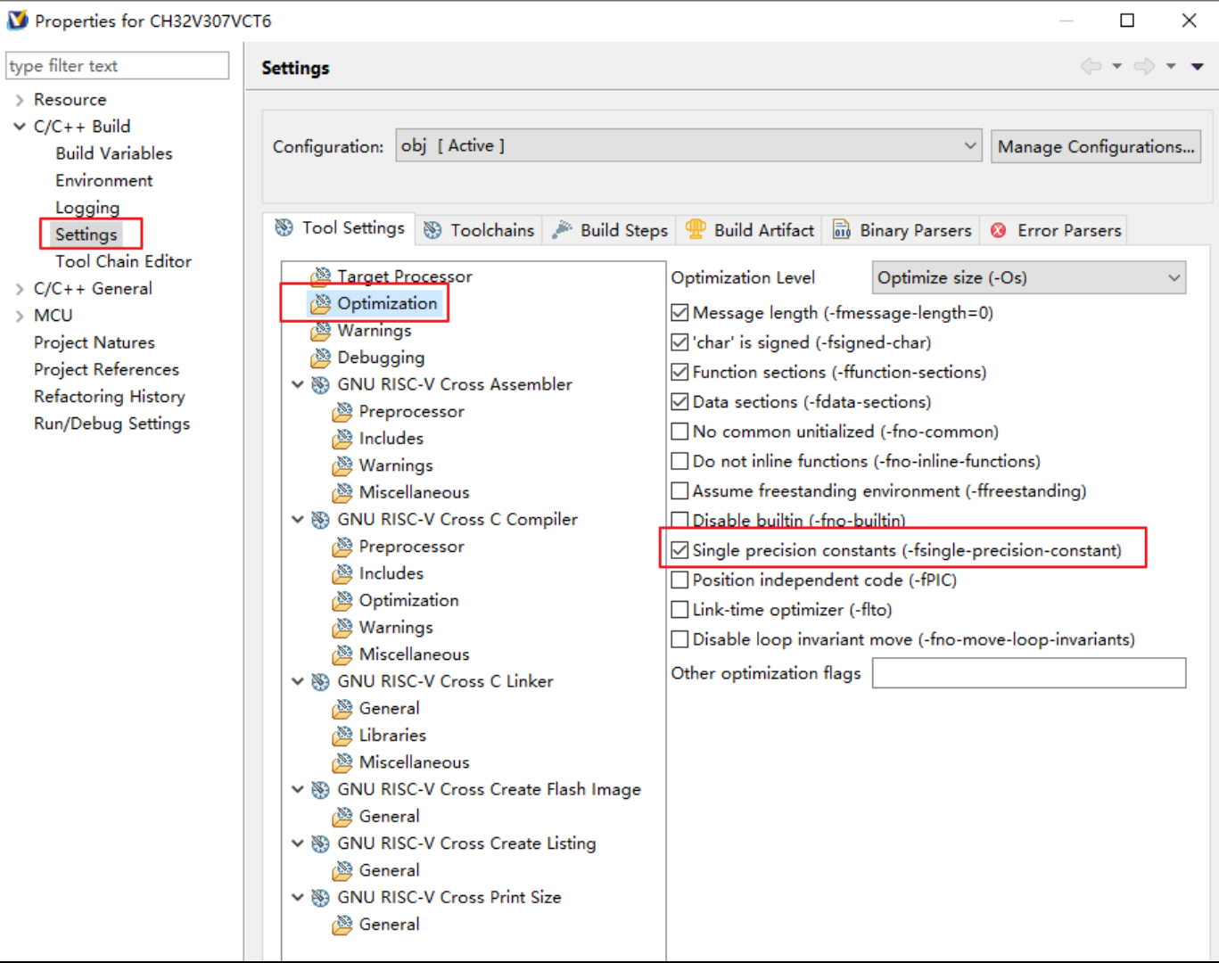Viewport: 1219px width, 963px height.
Task: Collapse GNU RISC-V Cross Assembler node
Action: pos(298,384)
